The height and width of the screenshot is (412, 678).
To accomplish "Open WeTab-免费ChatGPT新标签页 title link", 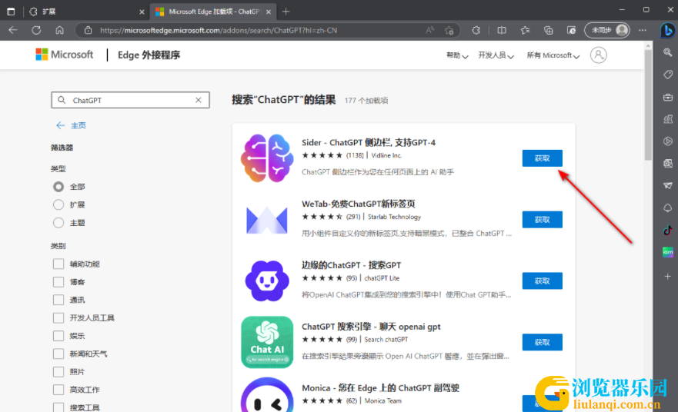I will click(x=359, y=204).
